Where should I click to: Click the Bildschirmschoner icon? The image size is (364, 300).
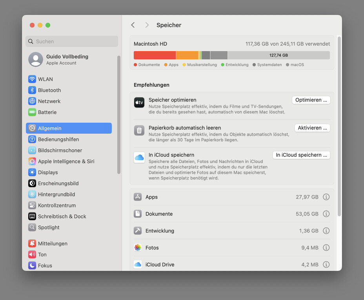tap(32, 150)
